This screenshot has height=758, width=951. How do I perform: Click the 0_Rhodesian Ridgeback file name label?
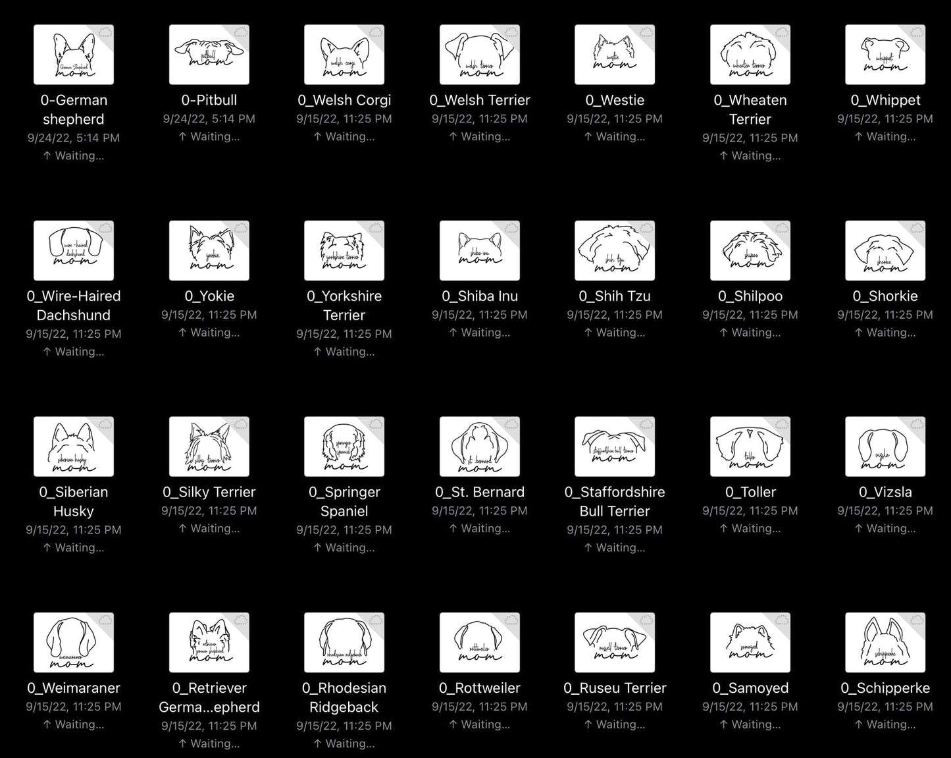click(x=344, y=697)
